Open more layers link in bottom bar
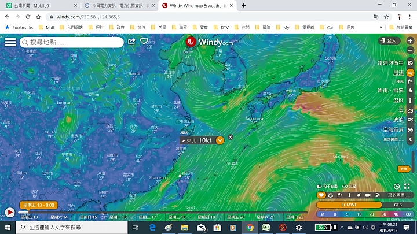 click(x=399, y=195)
